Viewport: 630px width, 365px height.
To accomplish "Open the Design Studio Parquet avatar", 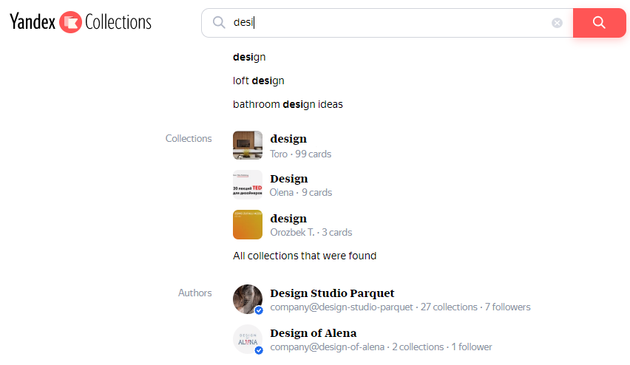I will [248, 299].
